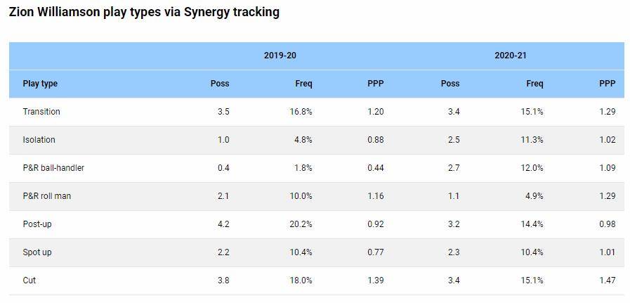Screen dimensions: 630x303
Task: Select the Spot up row label
Action: pyautogui.click(x=37, y=252)
